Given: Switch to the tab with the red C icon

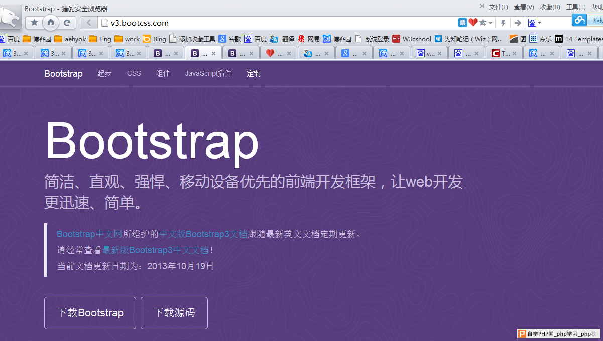Looking at the screenshot, I should 504,53.
